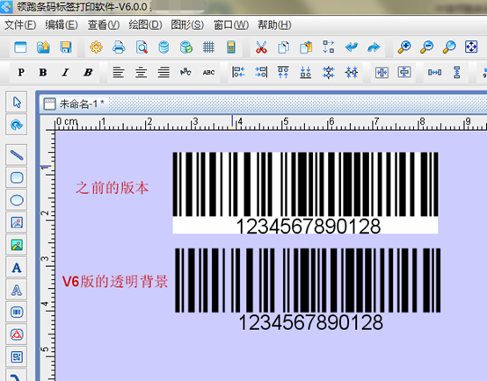Select the QR code tool
The height and width of the screenshot is (381, 487).
click(17, 357)
